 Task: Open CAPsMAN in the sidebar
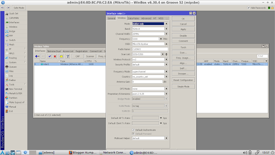pyautogui.click(x=14, y=18)
